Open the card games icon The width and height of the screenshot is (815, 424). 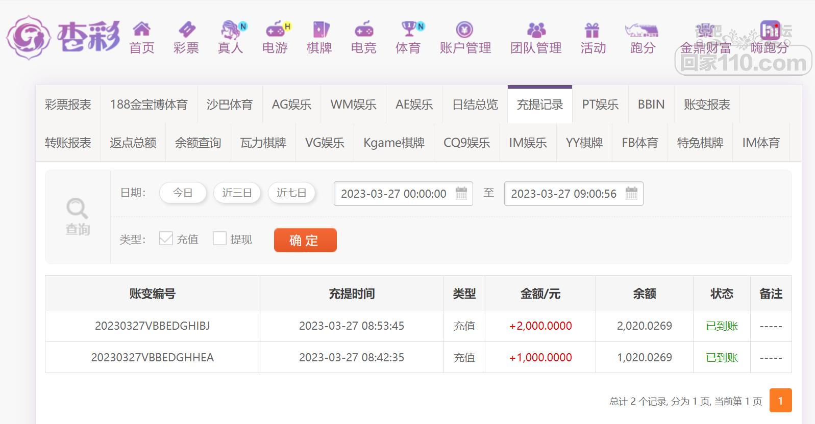click(x=319, y=30)
